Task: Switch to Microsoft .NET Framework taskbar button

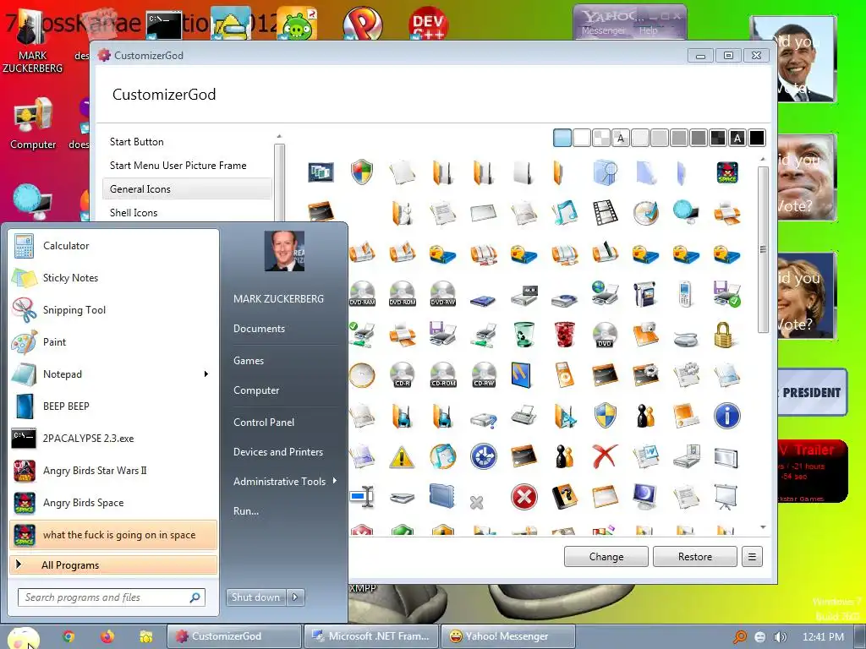Action: tap(370, 636)
